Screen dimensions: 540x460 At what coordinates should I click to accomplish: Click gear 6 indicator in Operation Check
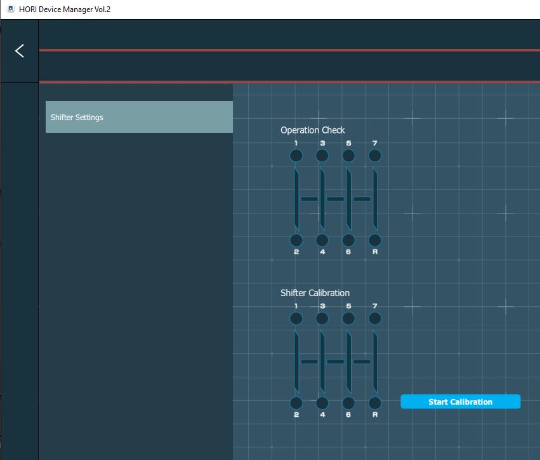coord(348,240)
